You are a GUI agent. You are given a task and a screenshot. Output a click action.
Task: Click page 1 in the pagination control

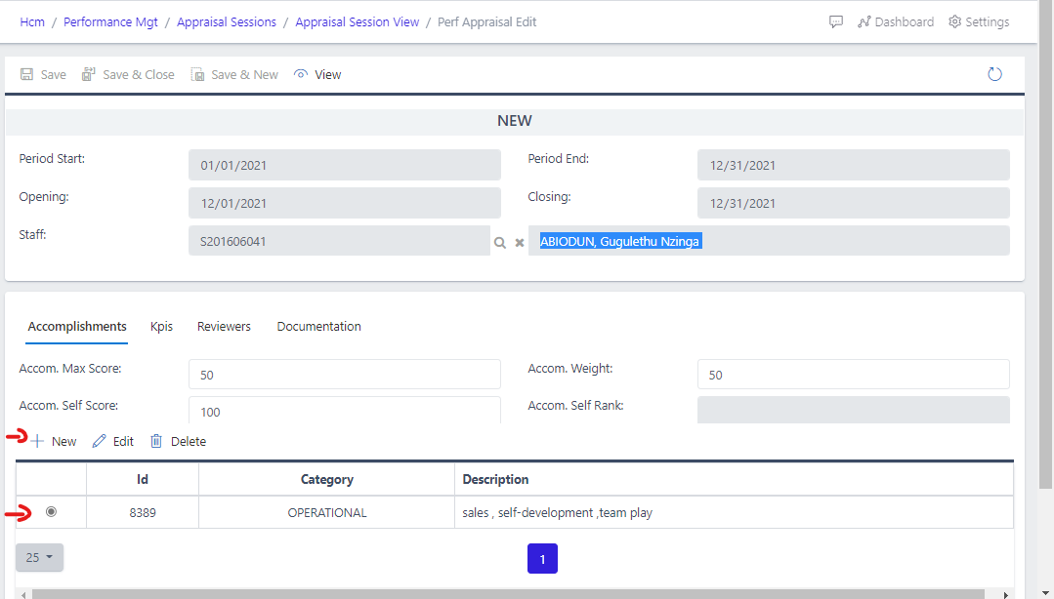point(542,558)
